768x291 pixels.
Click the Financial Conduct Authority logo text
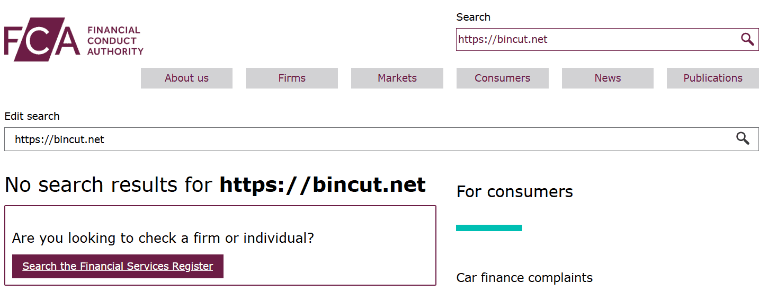(x=115, y=41)
